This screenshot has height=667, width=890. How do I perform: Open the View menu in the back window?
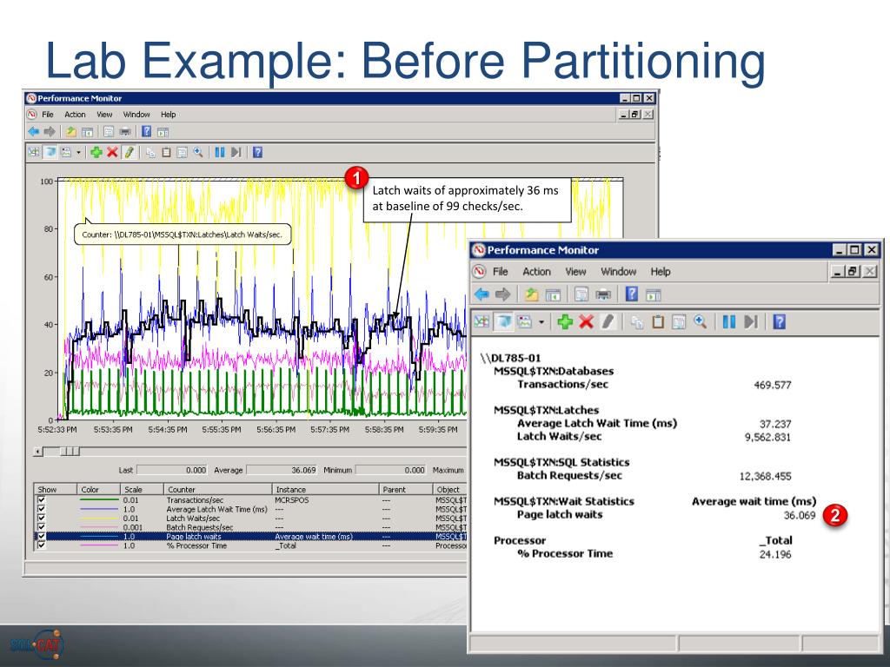104,115
